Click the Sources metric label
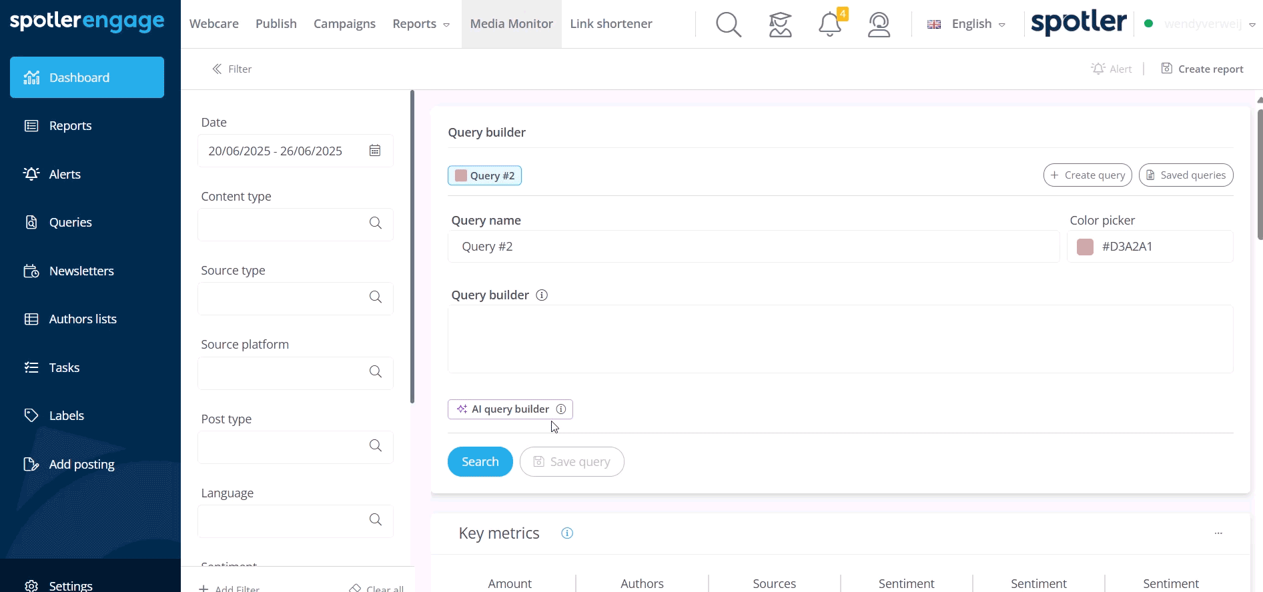This screenshot has height=592, width=1263. (774, 583)
